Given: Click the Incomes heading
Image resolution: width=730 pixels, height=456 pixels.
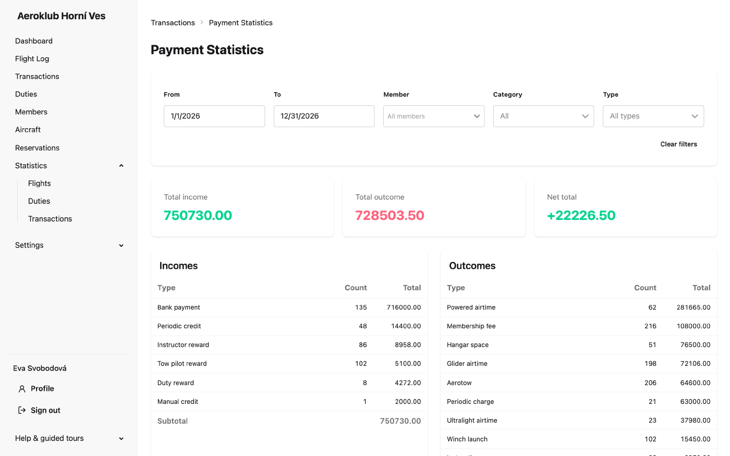Looking at the screenshot, I should tap(178, 266).
